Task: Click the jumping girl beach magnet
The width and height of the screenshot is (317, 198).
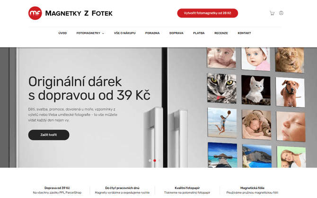Action: [222, 123]
